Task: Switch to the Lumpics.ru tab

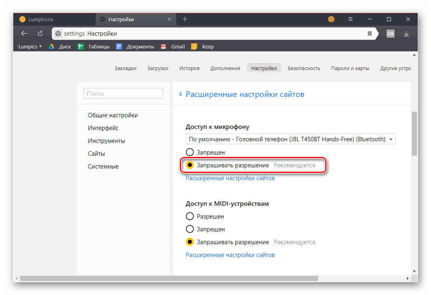Action: pyautogui.click(x=54, y=19)
